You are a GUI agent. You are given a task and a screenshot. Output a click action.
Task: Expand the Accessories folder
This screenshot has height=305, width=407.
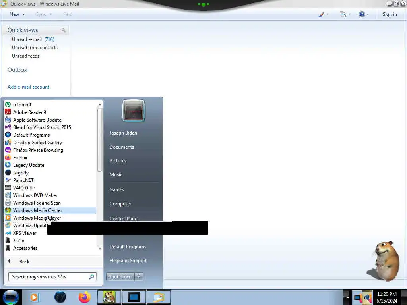[50, 248]
